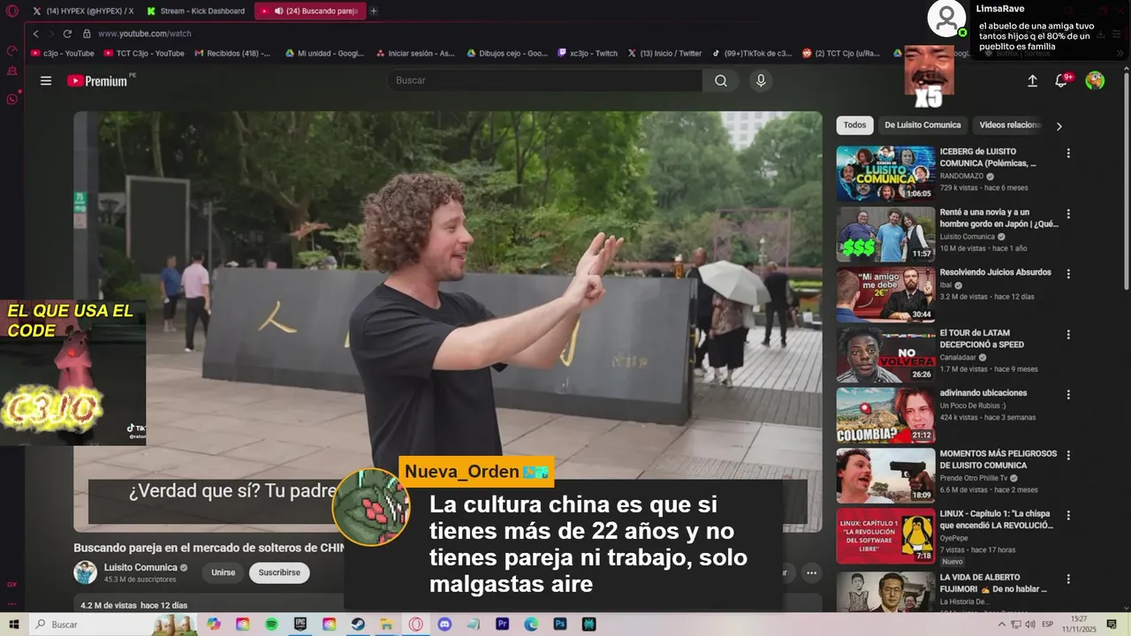Open ESP keyboard language indicator
Screen dimensions: 1131x636
(x=1048, y=625)
